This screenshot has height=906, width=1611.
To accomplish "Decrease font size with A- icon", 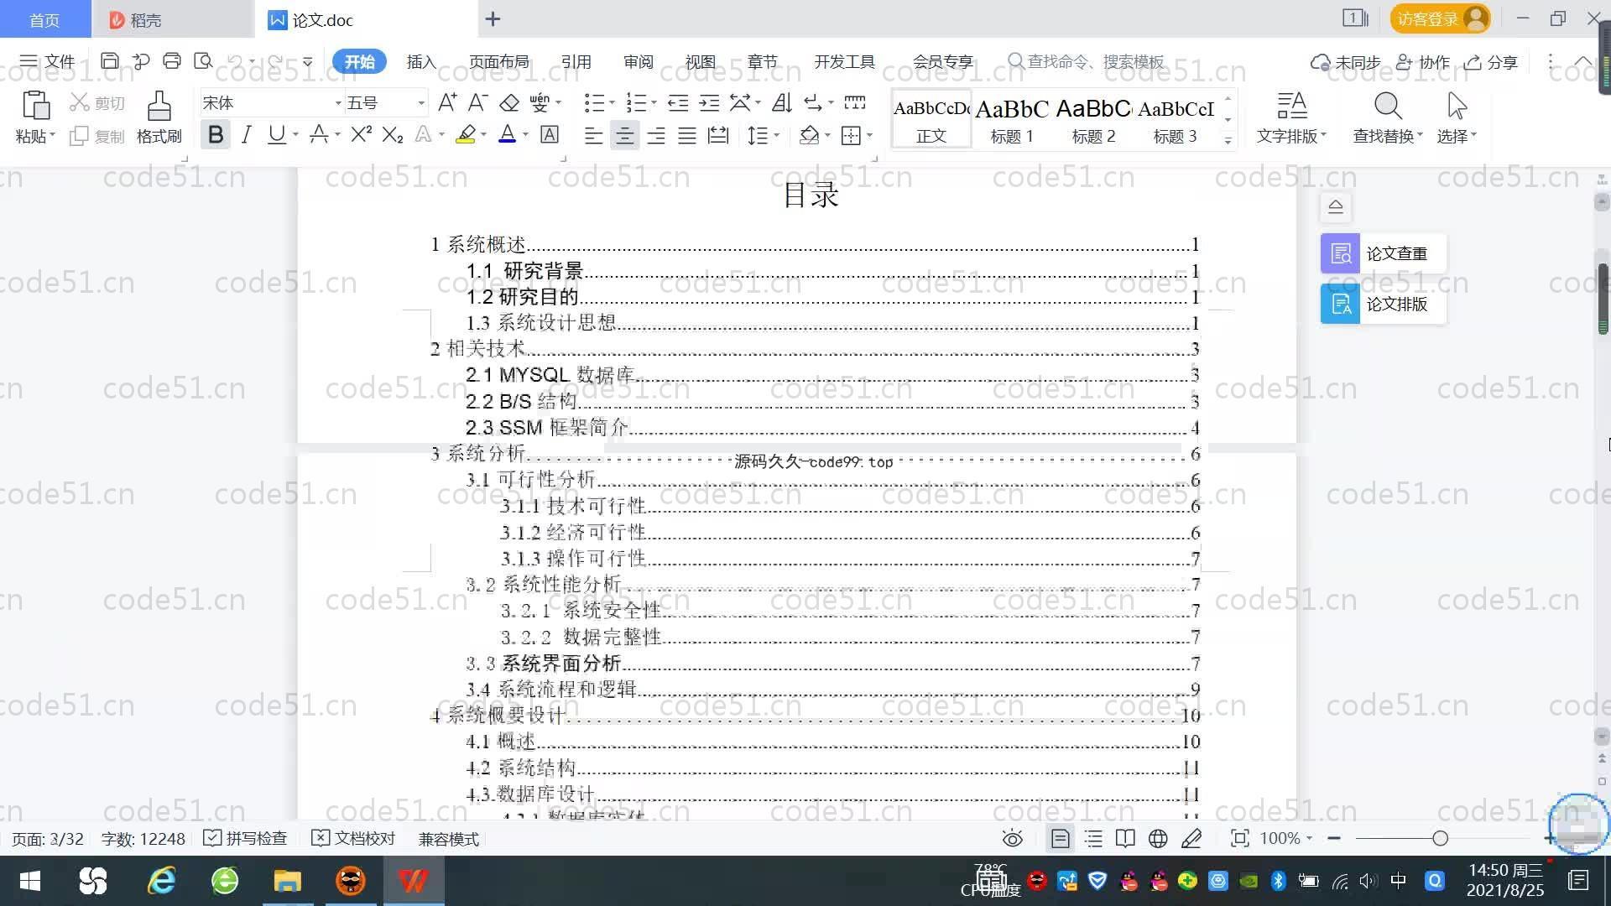I will [477, 102].
